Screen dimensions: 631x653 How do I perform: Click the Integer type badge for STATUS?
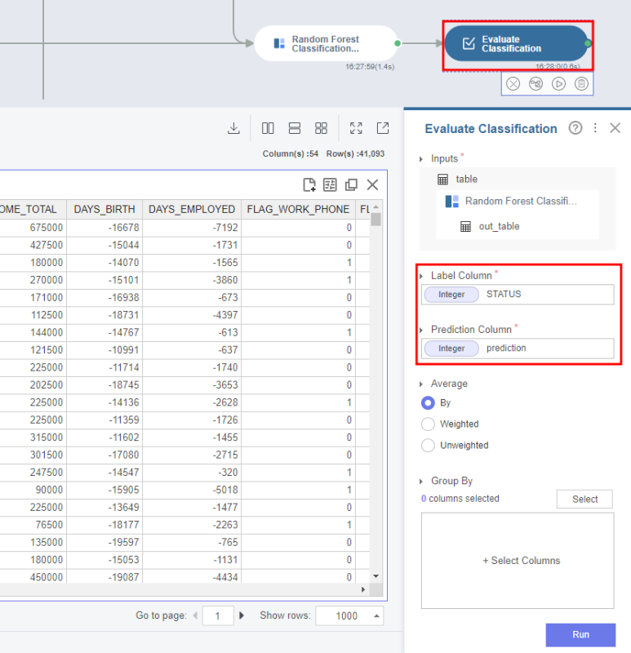click(x=451, y=295)
